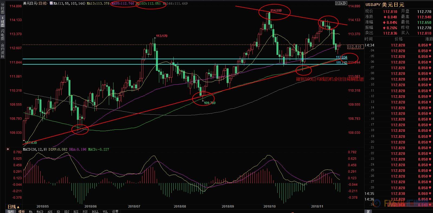Click the 2018/07 date on time axis
Image resolution: width=433 pixels, height=213 pixels.
pos(134,206)
